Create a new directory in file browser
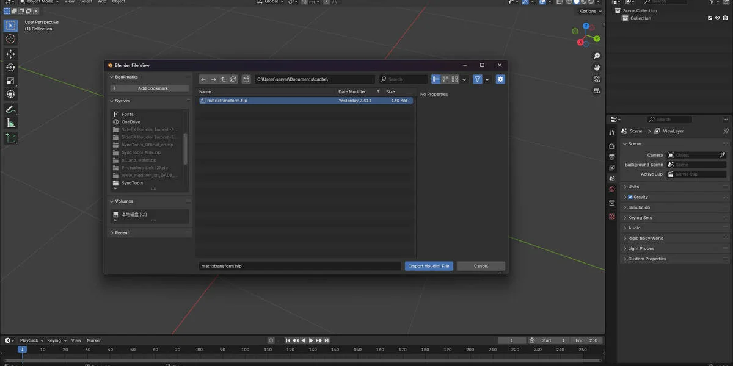Image resolution: width=733 pixels, height=366 pixels. (246, 79)
